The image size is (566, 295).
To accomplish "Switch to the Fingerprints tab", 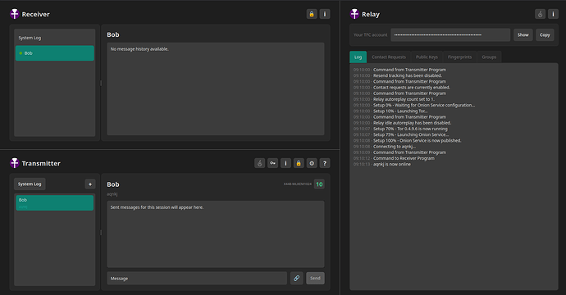I will coord(459,57).
